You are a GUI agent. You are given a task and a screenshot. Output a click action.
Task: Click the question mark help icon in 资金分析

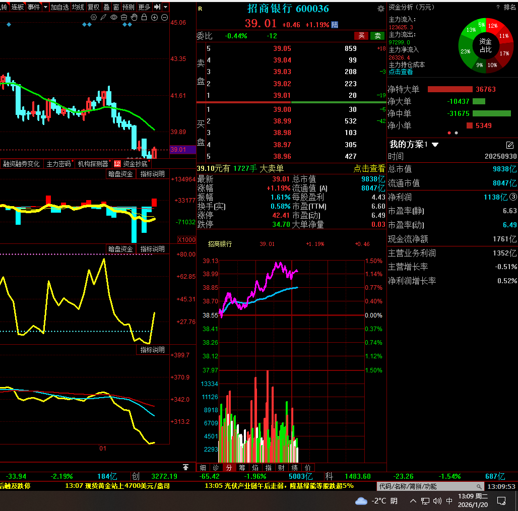pyautogui.click(x=497, y=7)
